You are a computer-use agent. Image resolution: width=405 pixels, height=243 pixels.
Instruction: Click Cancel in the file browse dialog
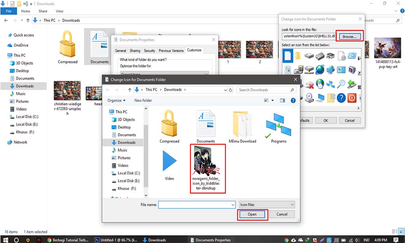coord(282,214)
